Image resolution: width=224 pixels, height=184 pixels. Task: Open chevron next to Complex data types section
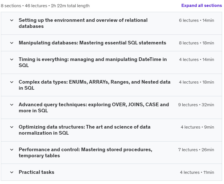point(12,82)
